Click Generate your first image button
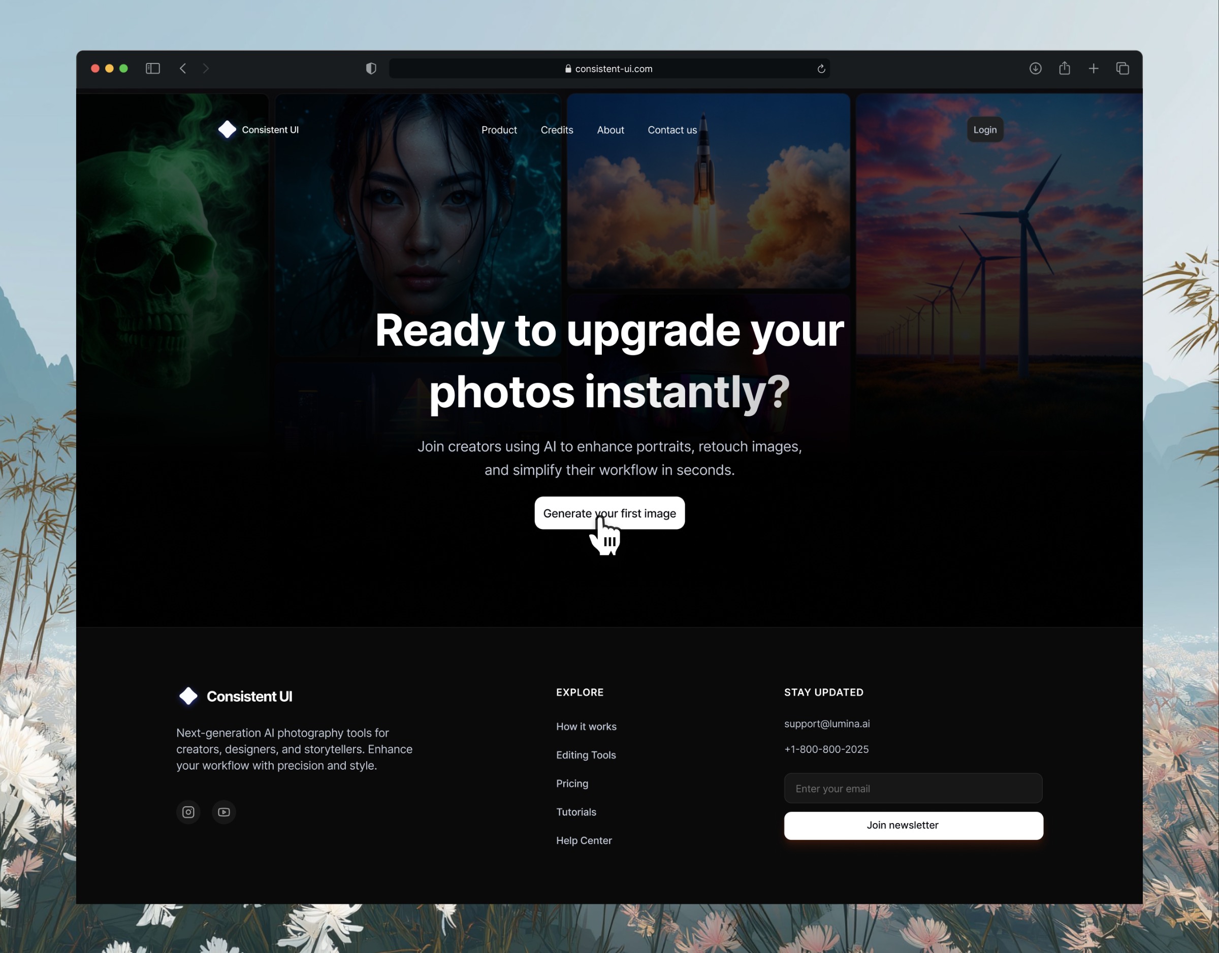 [609, 513]
